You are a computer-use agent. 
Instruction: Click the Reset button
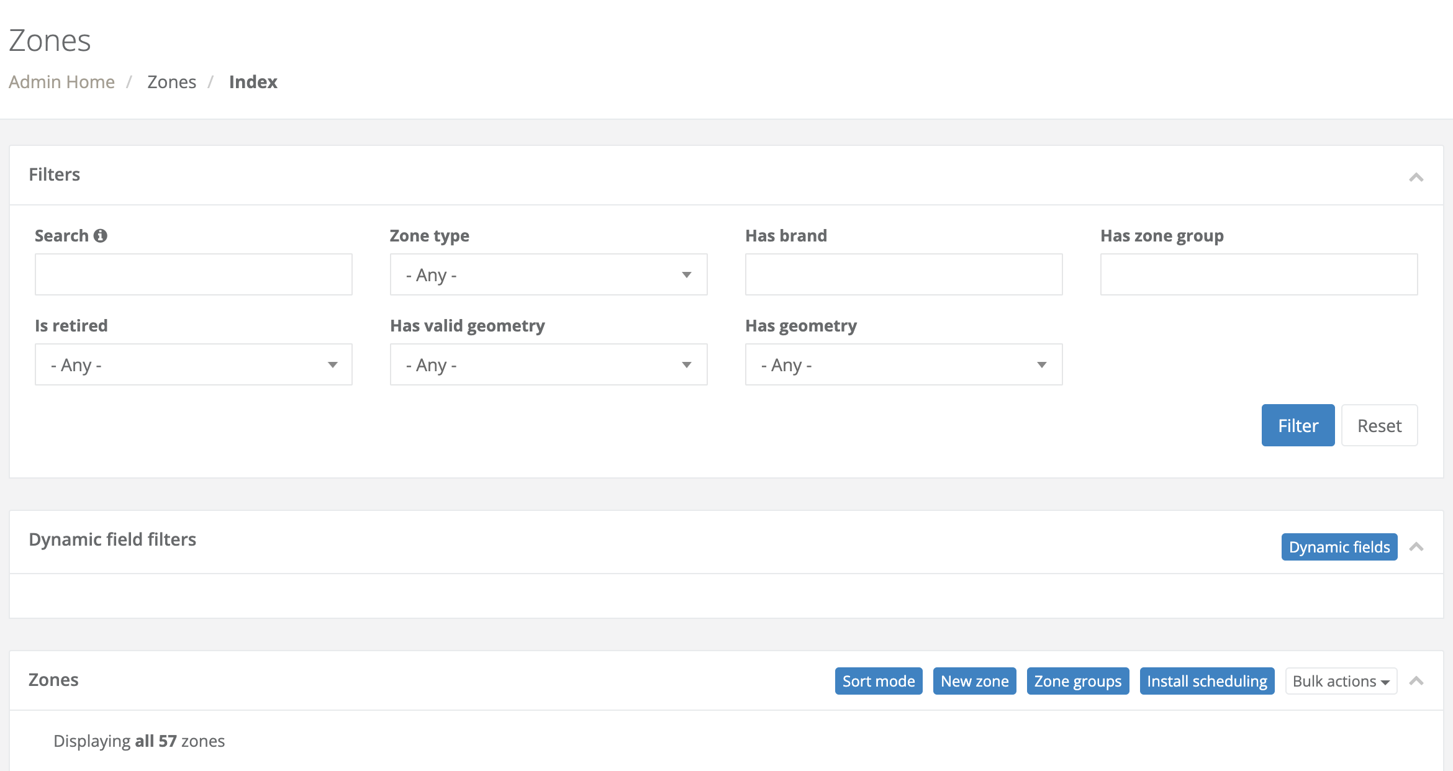(x=1379, y=425)
